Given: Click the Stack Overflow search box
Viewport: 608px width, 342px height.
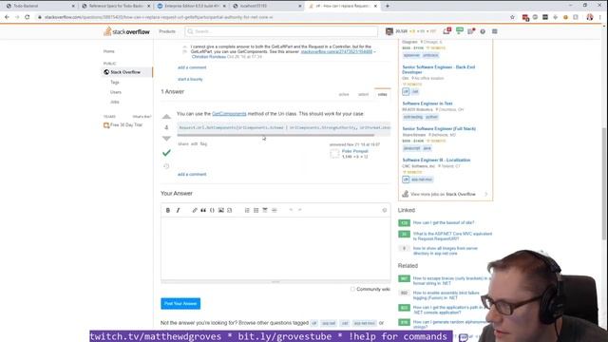Looking at the screenshot, I should (x=281, y=31).
